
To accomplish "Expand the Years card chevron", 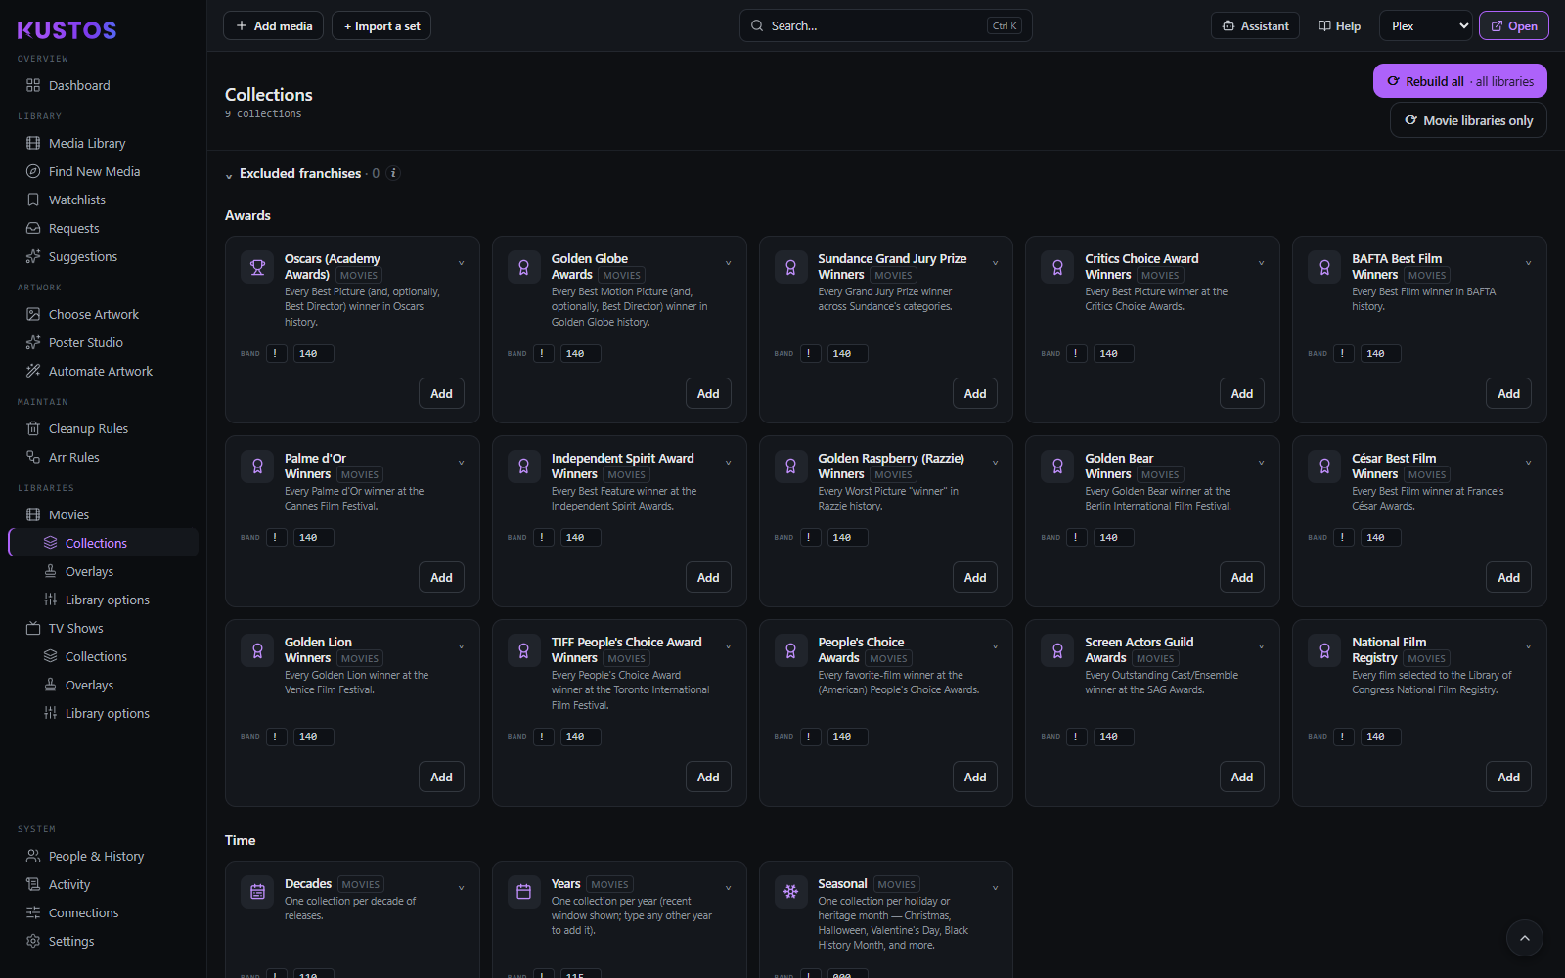I will pos(729,888).
